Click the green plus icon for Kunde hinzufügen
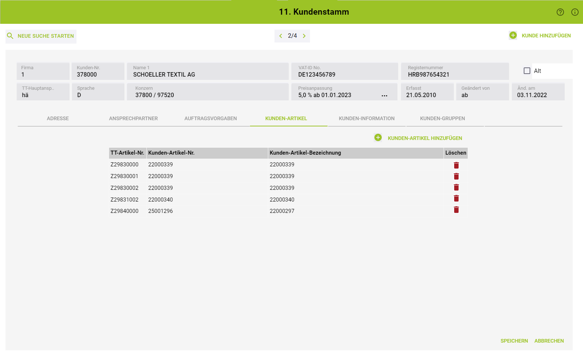583x358 pixels. [x=513, y=36]
